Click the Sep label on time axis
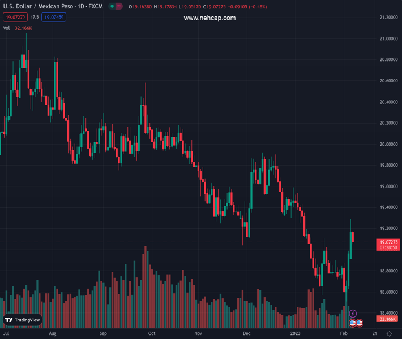 tap(103, 333)
